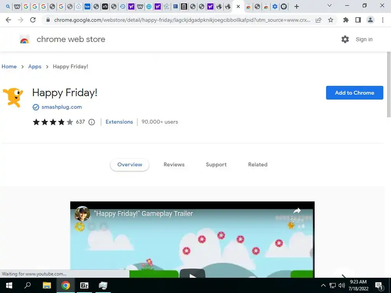Image resolution: width=391 pixels, height=293 pixels.
Task: Open Windows taskbar search
Action: point(27,285)
